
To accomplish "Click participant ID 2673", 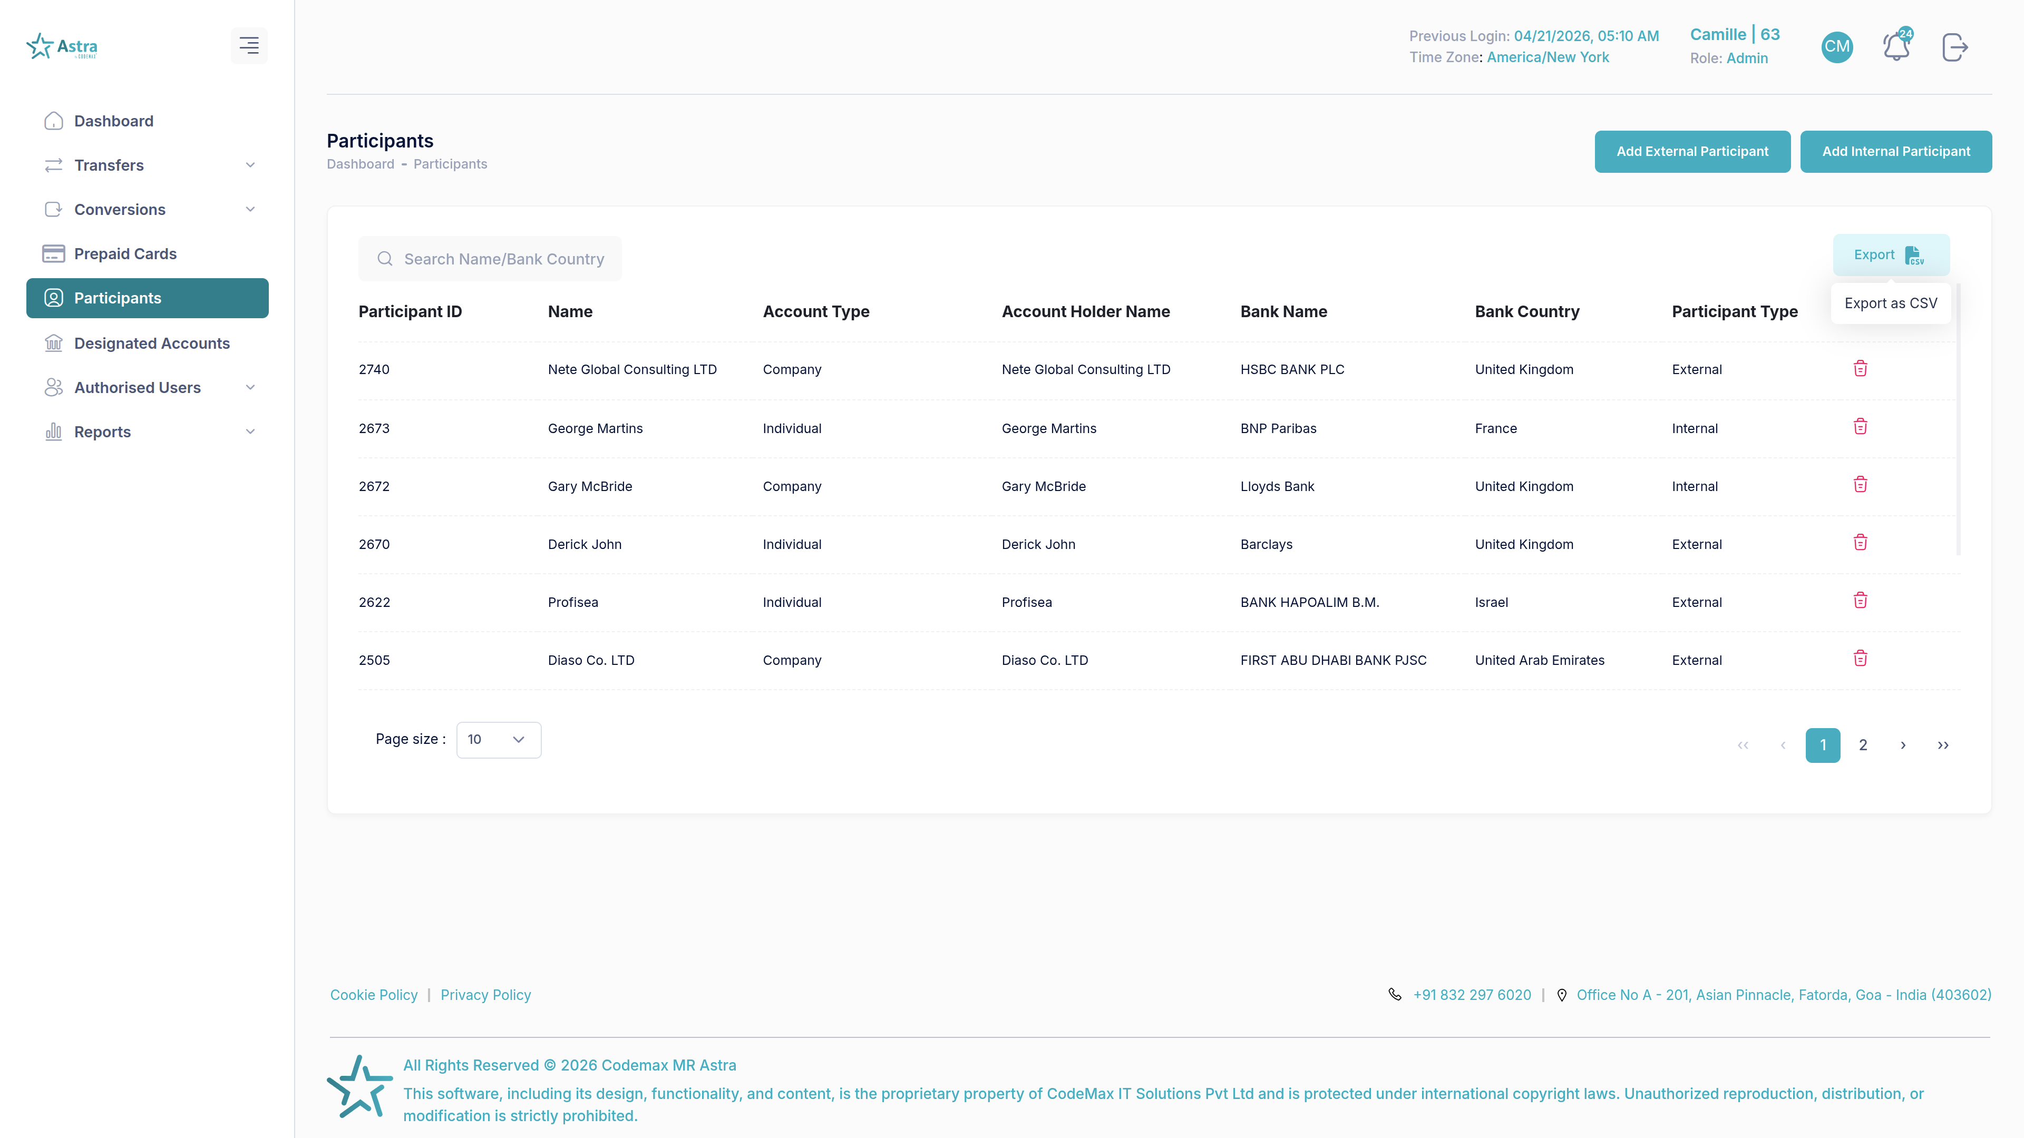I will 374,428.
